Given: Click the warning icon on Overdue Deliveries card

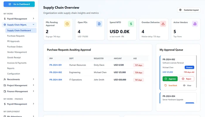Looking at the screenshot, I should pos(163,24).
